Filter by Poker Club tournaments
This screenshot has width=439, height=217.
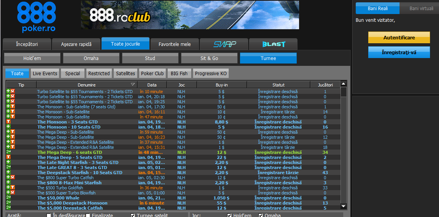(x=152, y=73)
